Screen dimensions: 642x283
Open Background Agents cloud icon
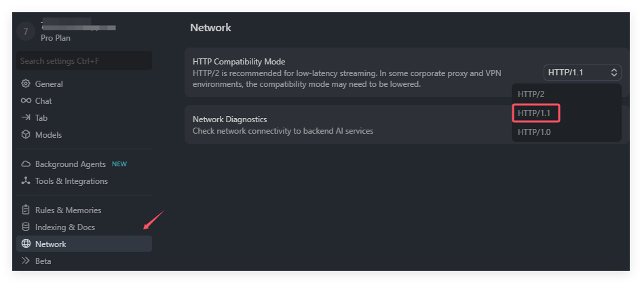pyautogui.click(x=26, y=164)
